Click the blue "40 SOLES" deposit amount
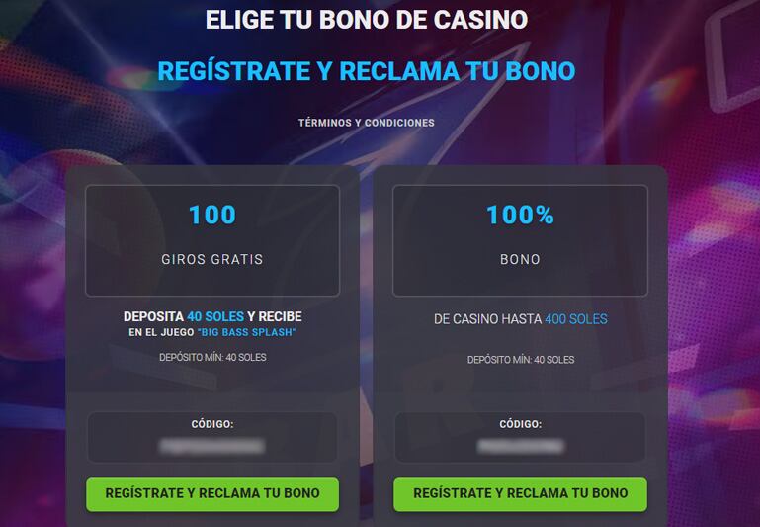The width and height of the screenshot is (760, 527). 215,316
